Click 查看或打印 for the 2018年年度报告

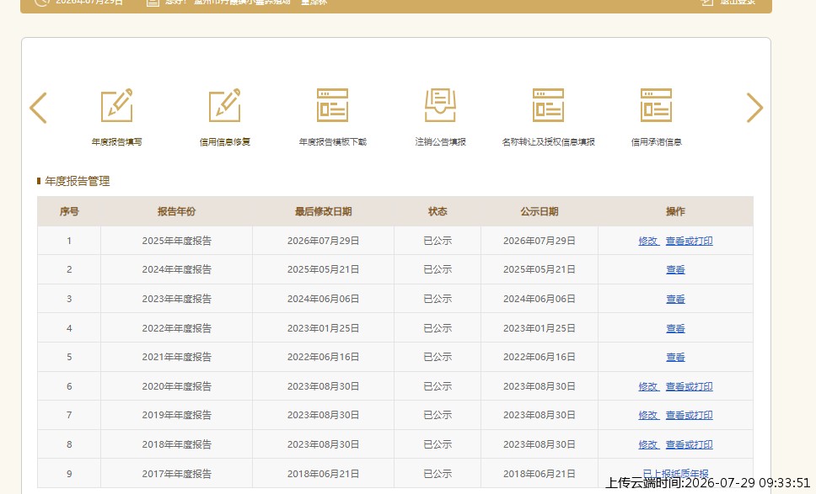click(x=689, y=444)
